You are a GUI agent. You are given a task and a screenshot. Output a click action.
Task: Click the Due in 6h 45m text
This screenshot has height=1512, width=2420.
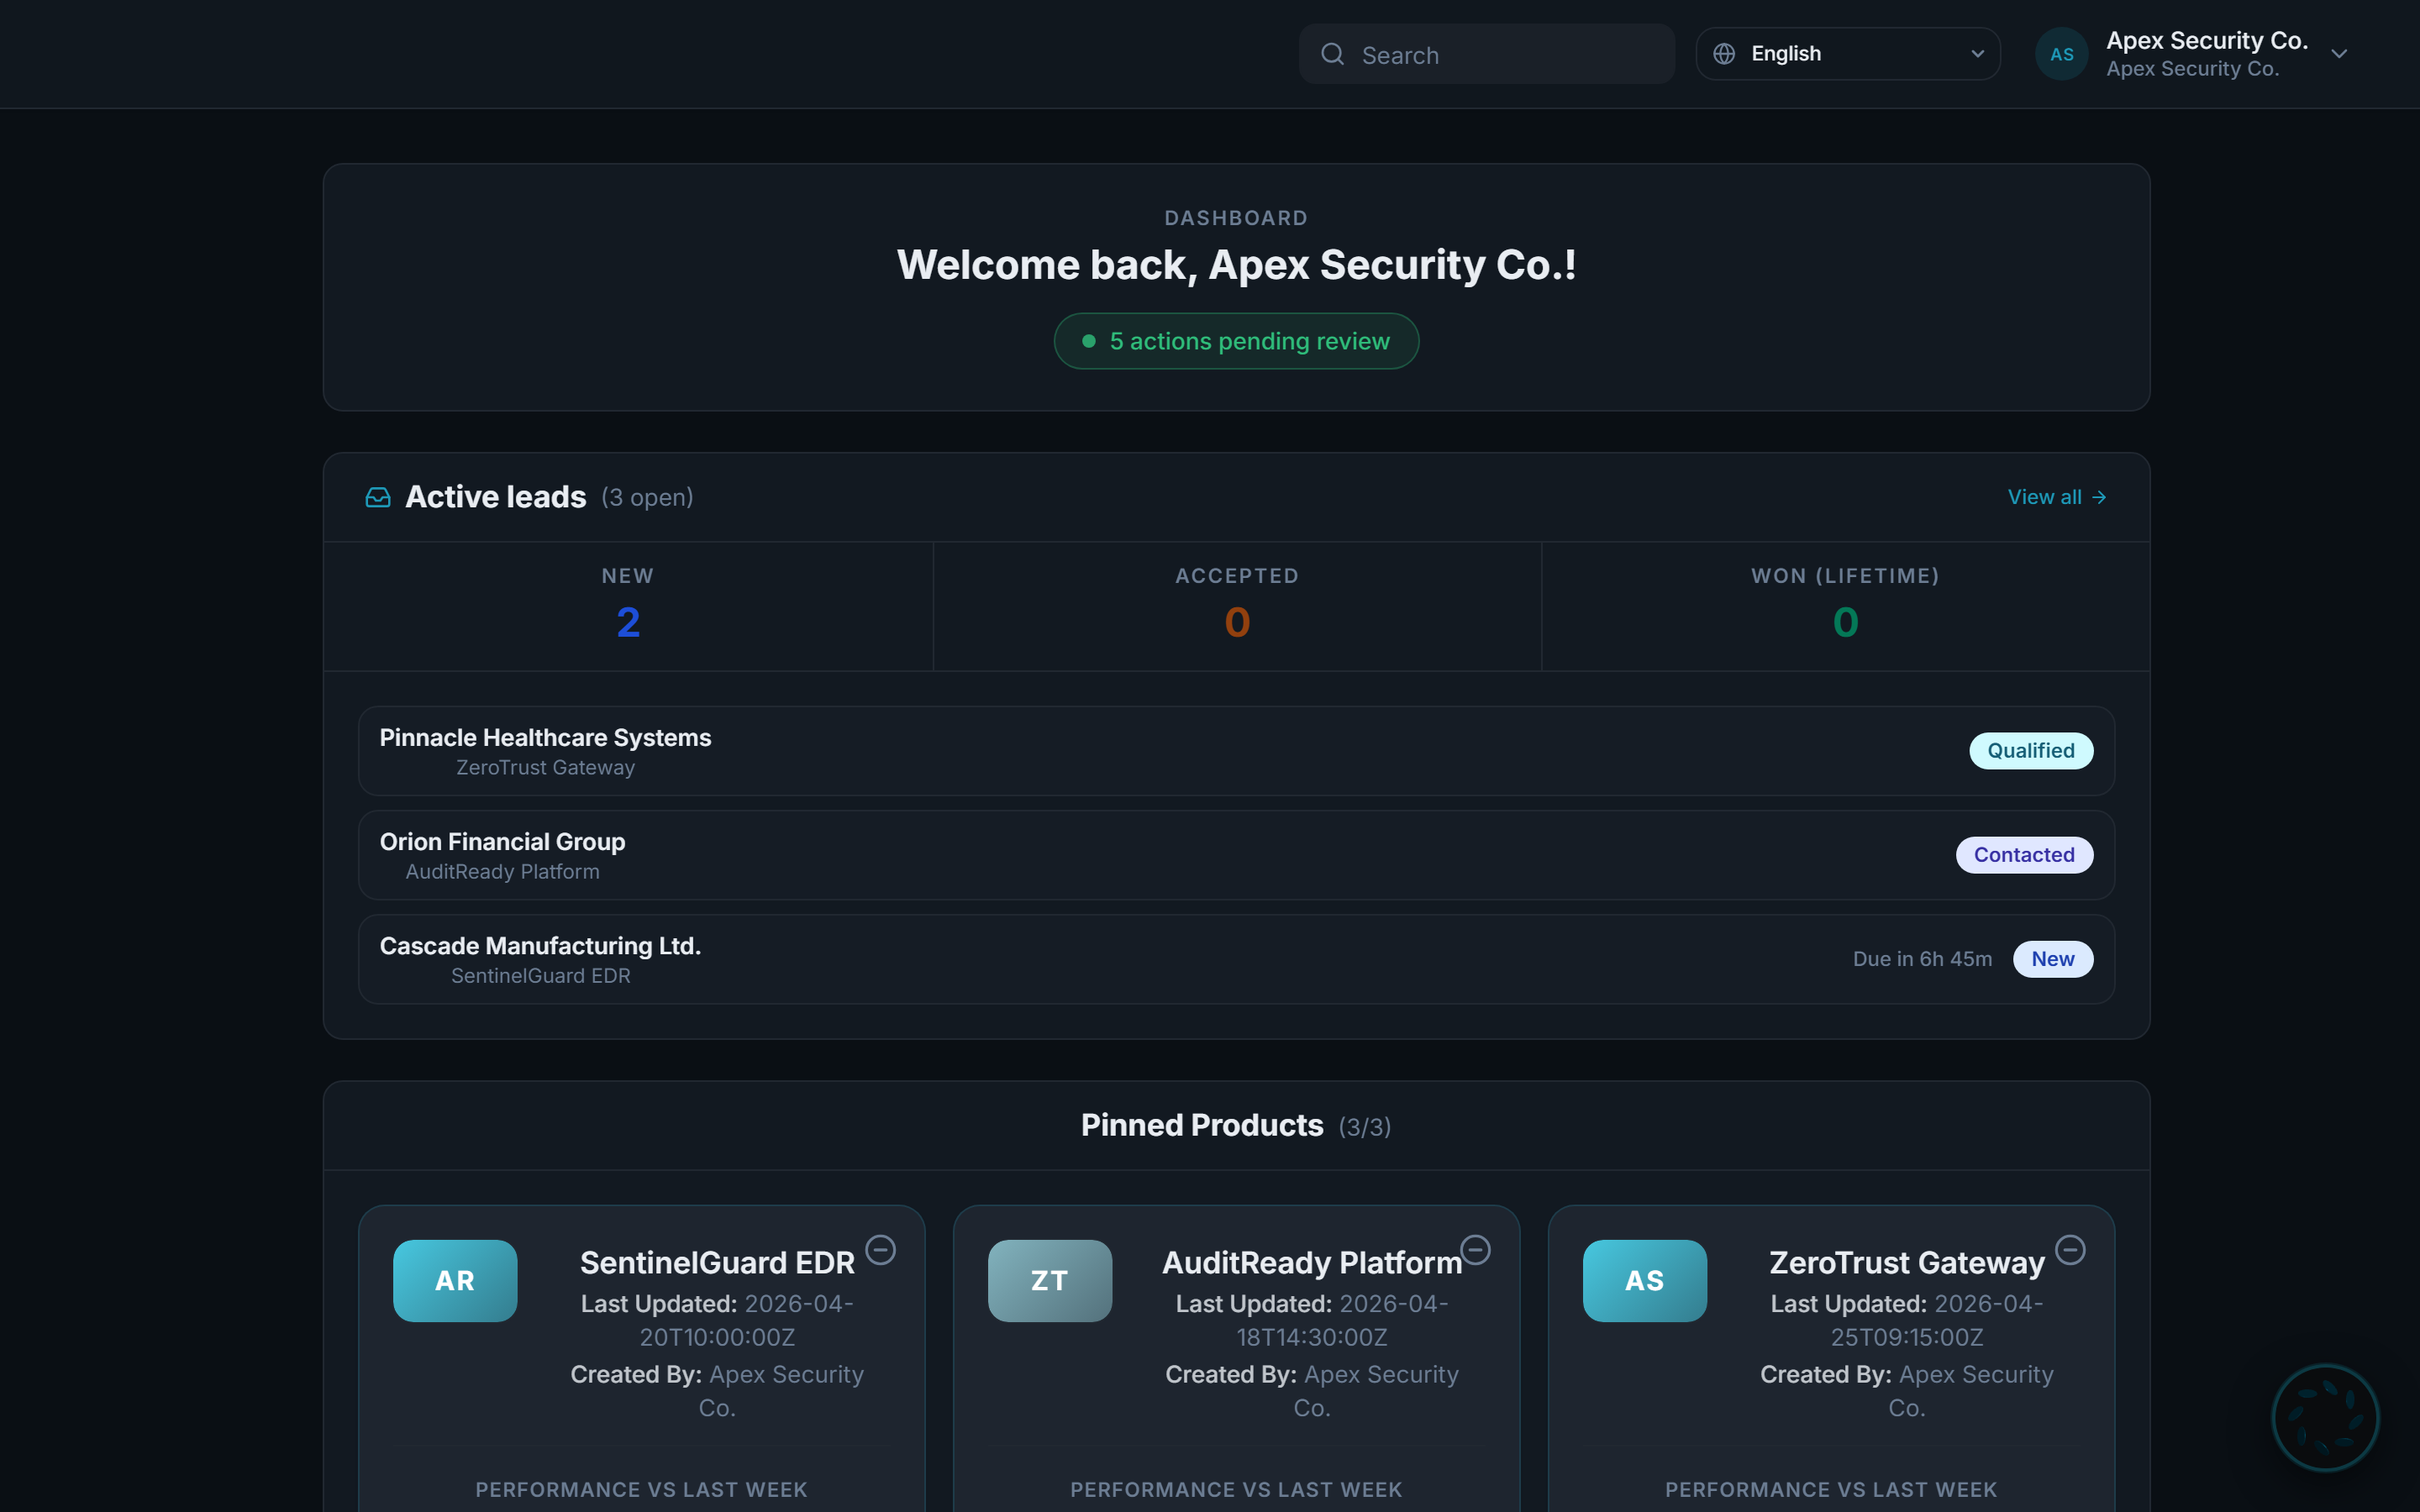[1922, 959]
